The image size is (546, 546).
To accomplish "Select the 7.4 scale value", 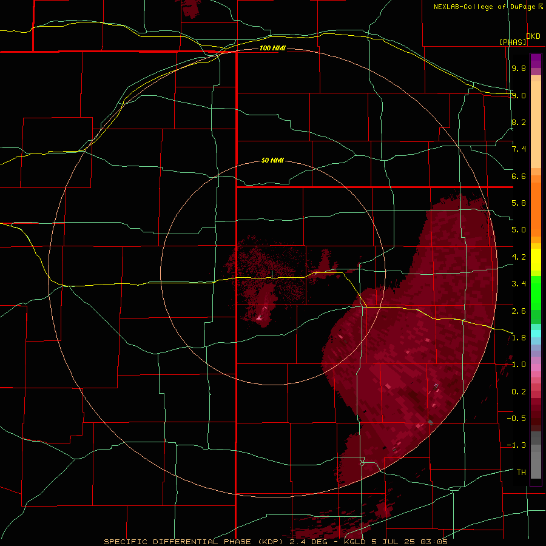I will (x=519, y=149).
